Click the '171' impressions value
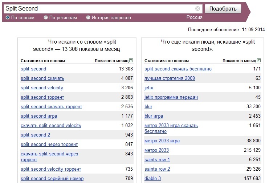Screen dimensions: 269x183 257,69
